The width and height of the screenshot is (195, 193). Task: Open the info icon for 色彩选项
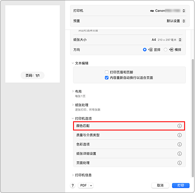click(180, 144)
